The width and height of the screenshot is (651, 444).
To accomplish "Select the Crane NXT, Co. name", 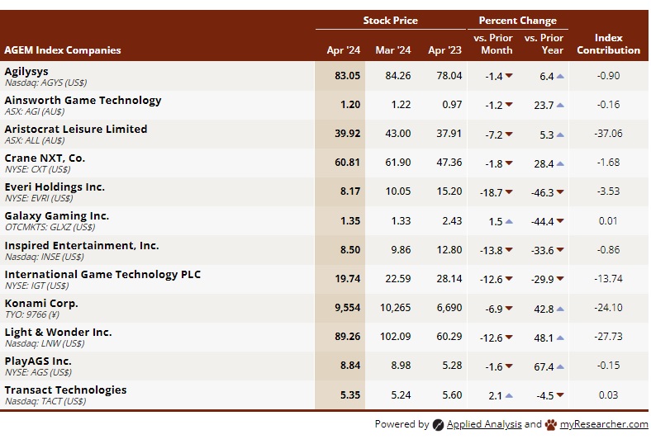I will [45, 158].
